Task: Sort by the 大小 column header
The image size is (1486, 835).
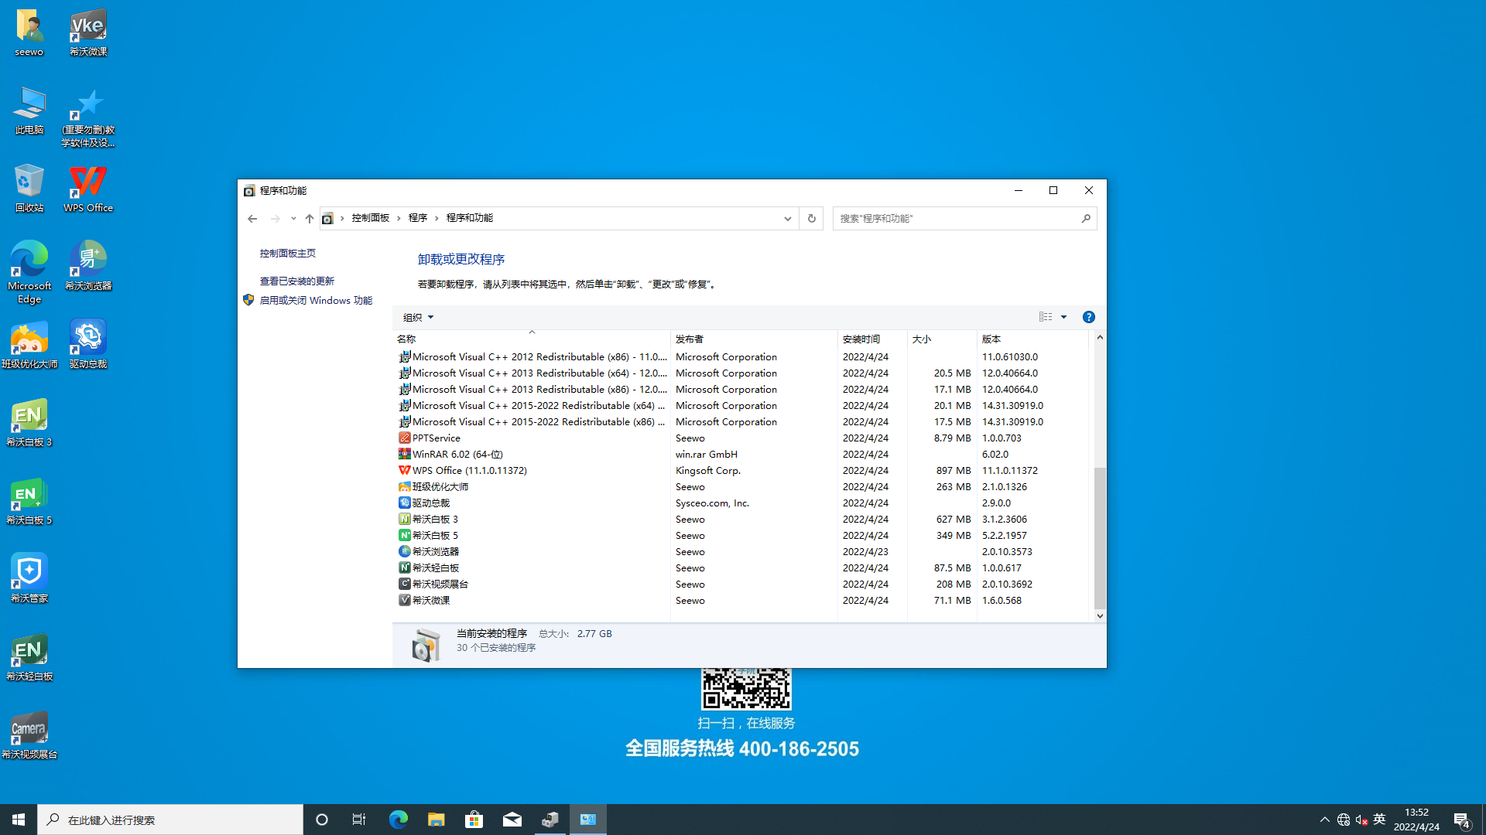Action: [x=942, y=339]
